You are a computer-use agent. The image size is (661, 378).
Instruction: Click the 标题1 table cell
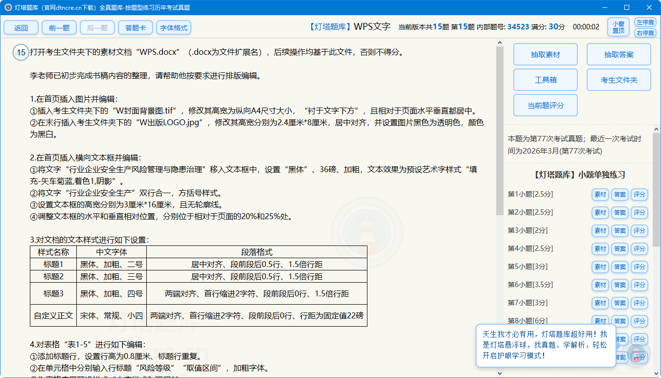pos(53,264)
